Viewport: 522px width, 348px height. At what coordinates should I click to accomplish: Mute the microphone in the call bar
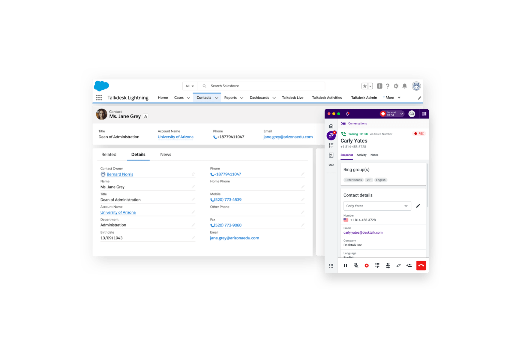coord(356,265)
